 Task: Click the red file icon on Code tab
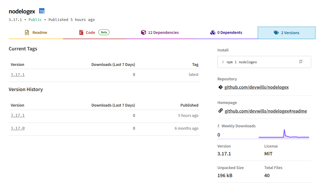tap(81, 33)
